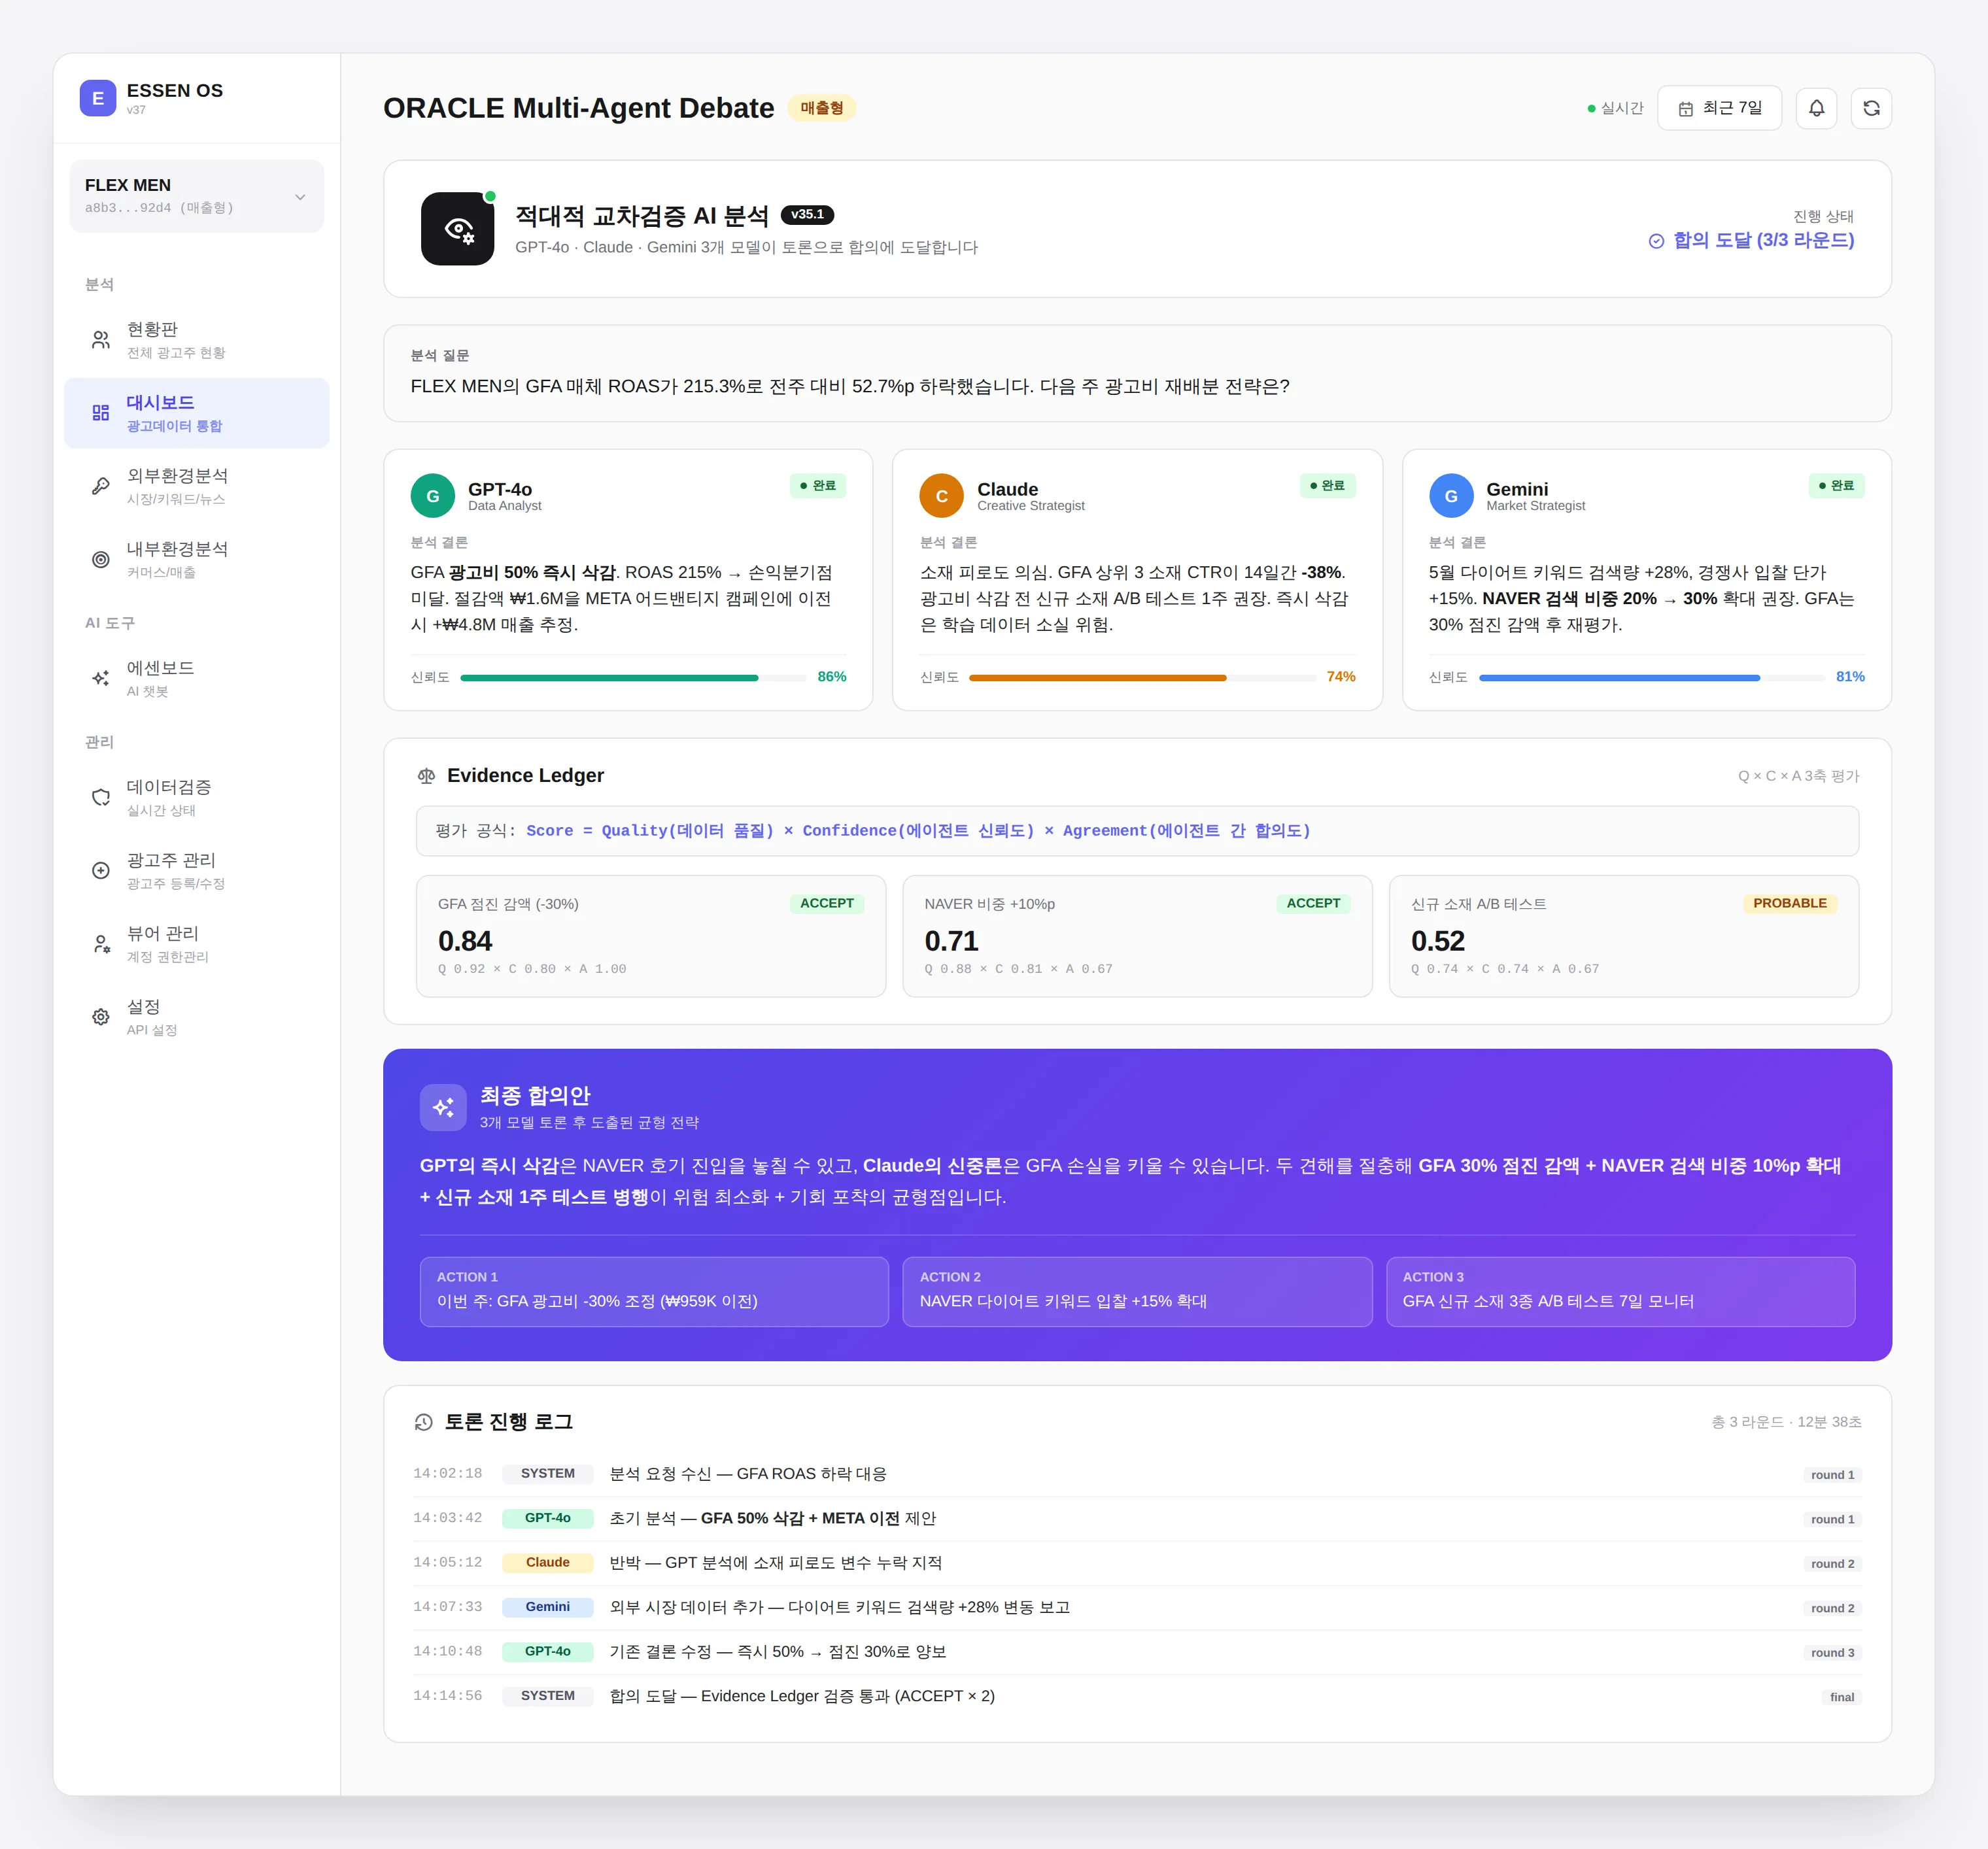Click Claude 74% confidence bar
The image size is (1988, 1849).
click(1142, 678)
